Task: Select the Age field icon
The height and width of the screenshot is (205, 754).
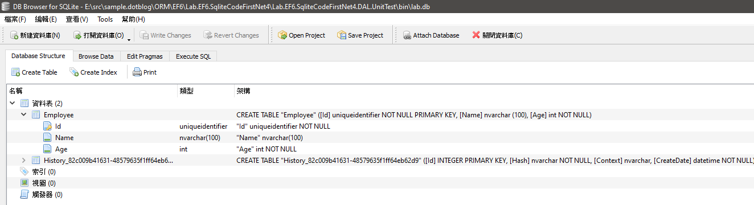Action: coord(47,149)
